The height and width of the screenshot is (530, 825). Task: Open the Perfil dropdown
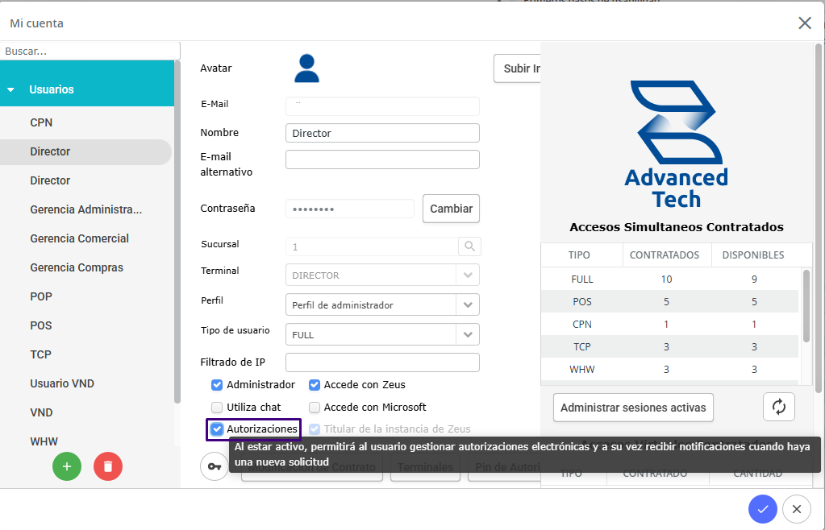pyautogui.click(x=468, y=305)
